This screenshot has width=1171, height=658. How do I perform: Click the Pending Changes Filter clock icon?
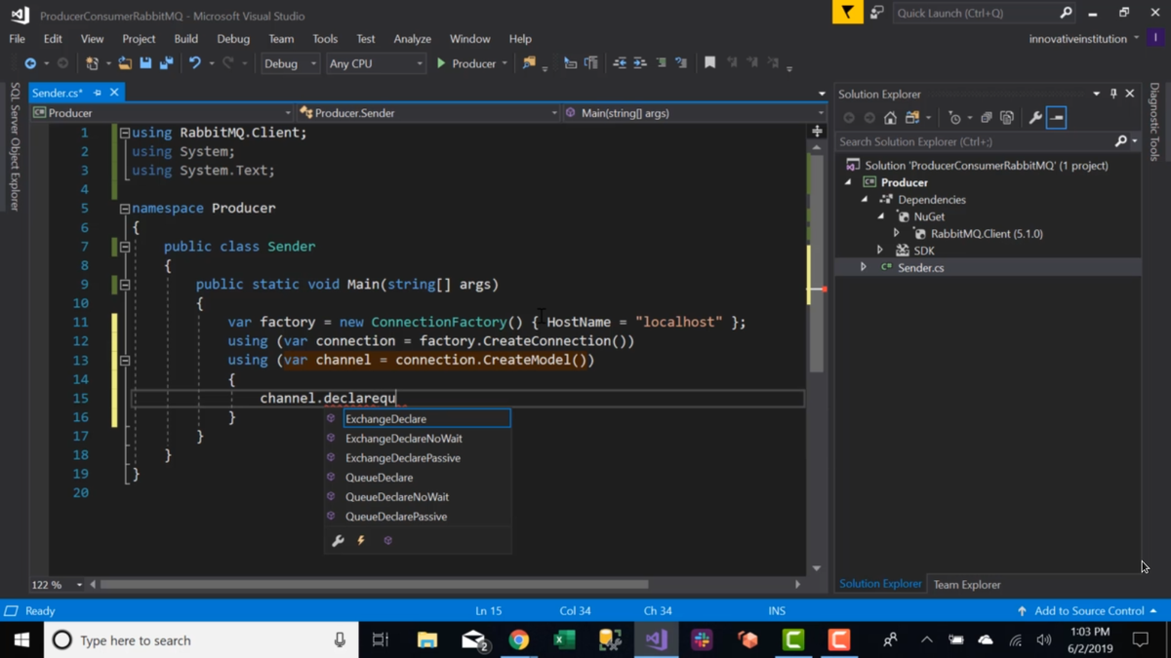tap(955, 118)
